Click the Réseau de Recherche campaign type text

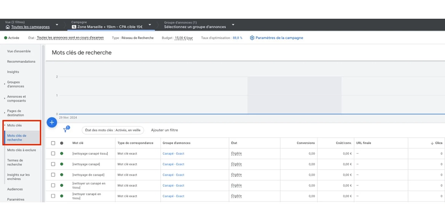[138, 38]
